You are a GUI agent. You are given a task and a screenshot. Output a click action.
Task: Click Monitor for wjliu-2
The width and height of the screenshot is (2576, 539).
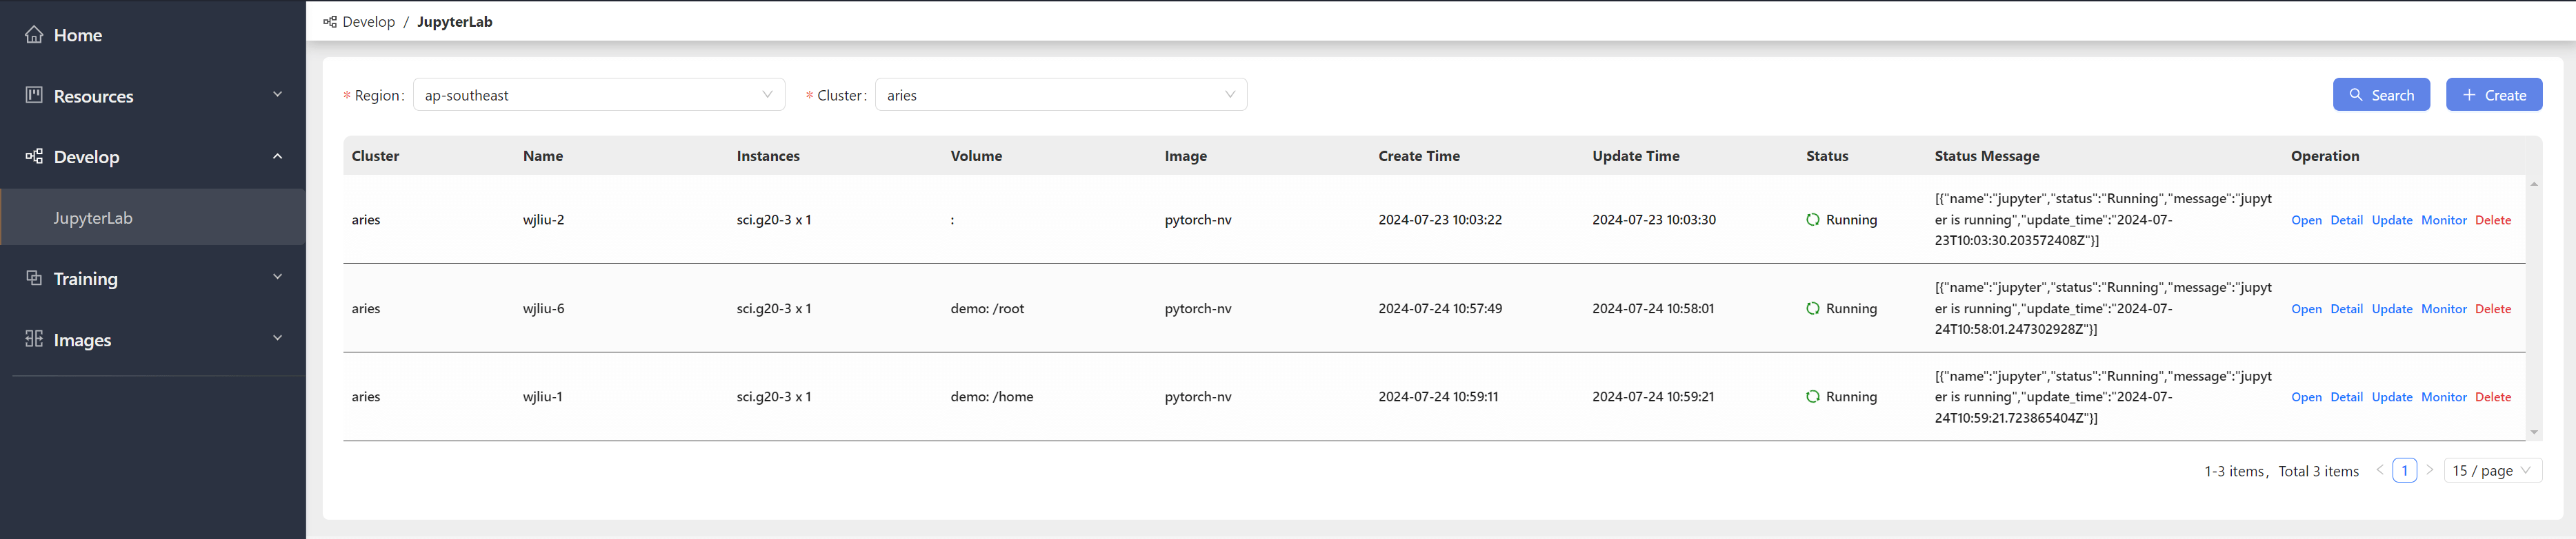2444,220
